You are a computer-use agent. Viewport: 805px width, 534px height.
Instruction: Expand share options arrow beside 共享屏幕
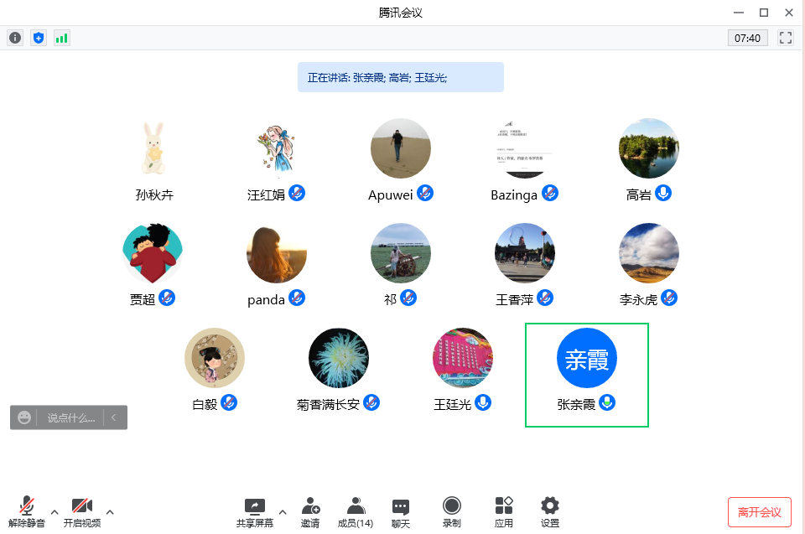(282, 511)
